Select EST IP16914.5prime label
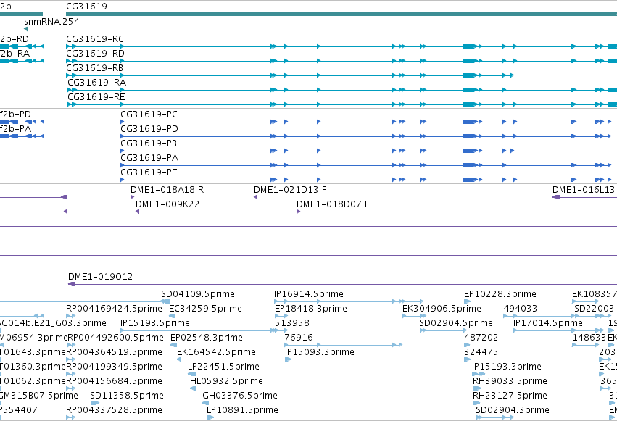617x421 pixels. click(309, 294)
